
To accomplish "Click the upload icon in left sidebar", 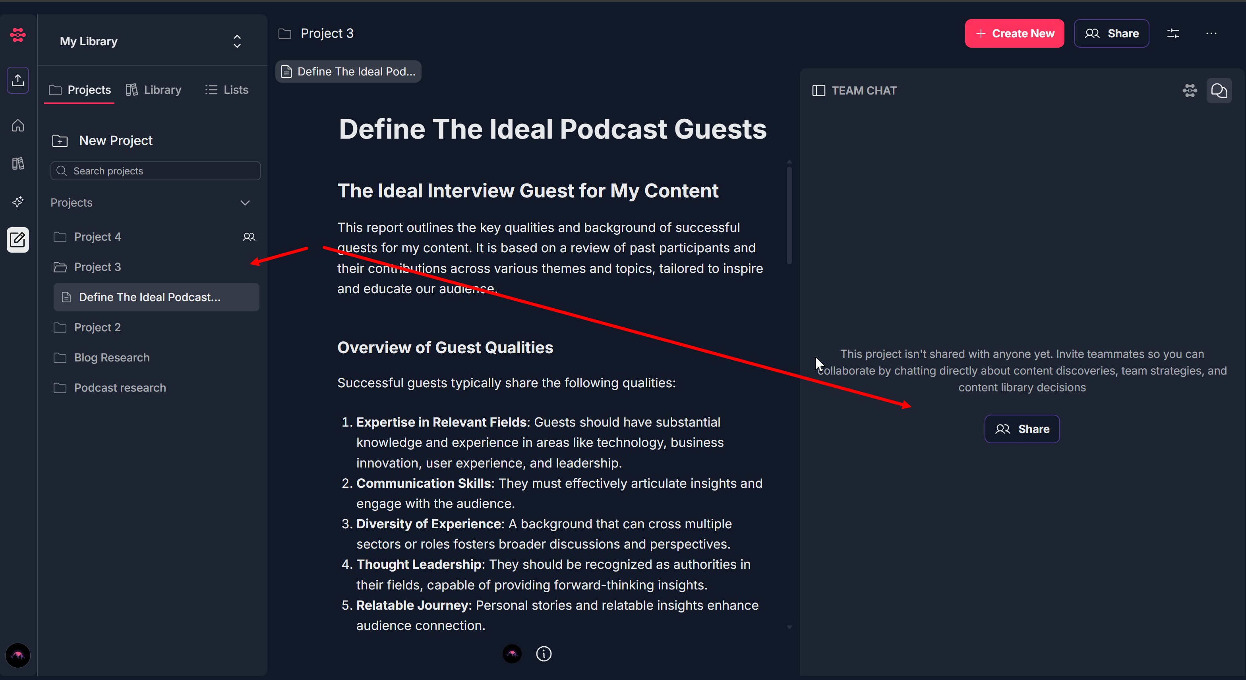I will pyautogui.click(x=18, y=80).
